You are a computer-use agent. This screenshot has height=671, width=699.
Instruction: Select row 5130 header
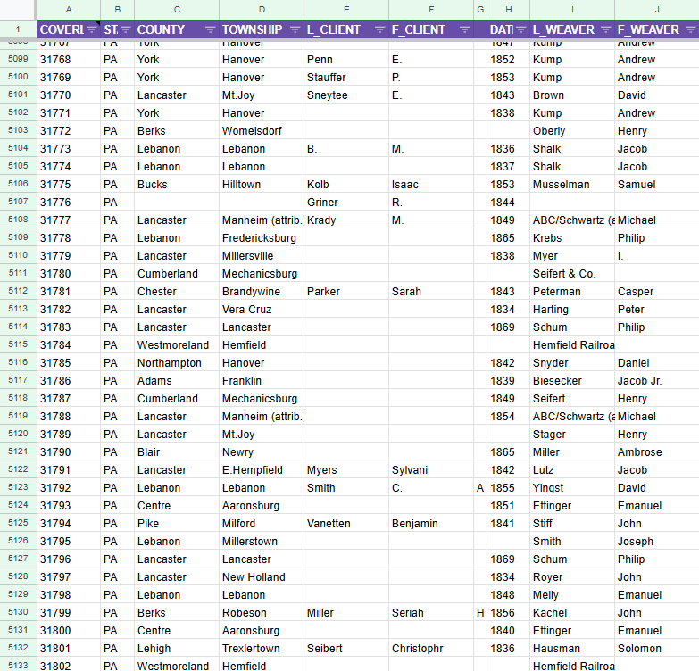pyautogui.click(x=18, y=612)
